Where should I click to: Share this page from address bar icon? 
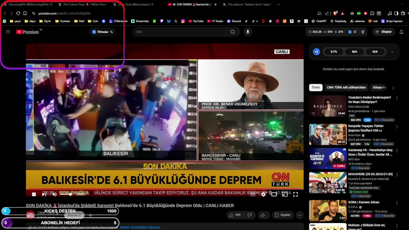click(x=327, y=13)
